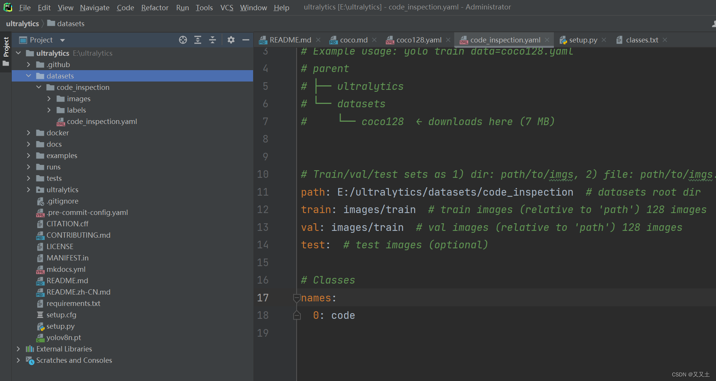Open the Run menu
716x381 pixels.
click(183, 8)
